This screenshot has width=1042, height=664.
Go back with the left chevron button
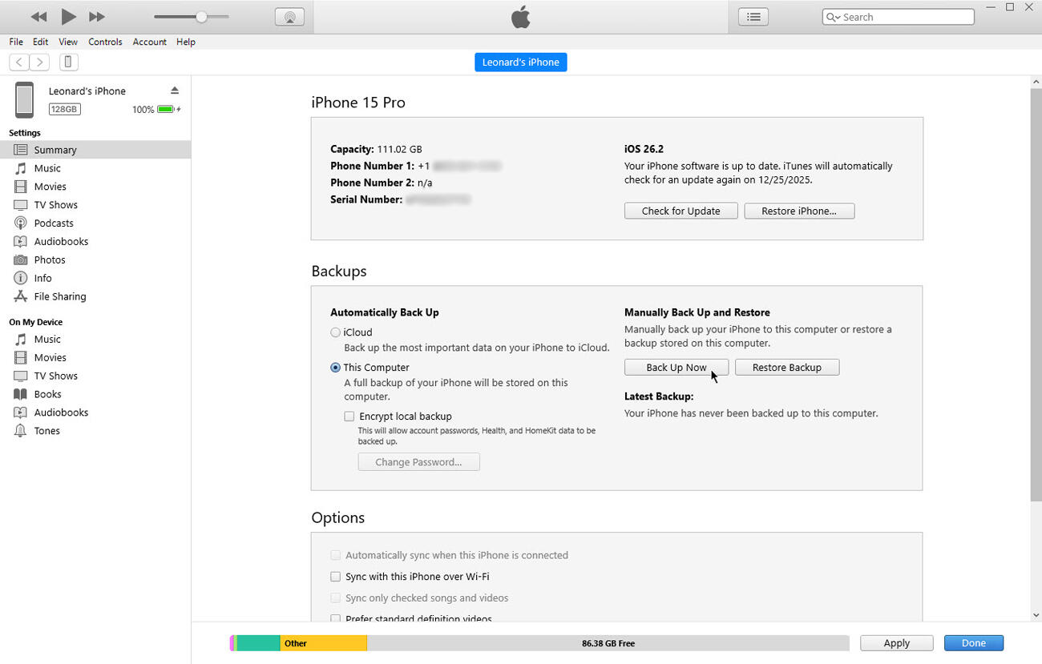[x=19, y=62]
